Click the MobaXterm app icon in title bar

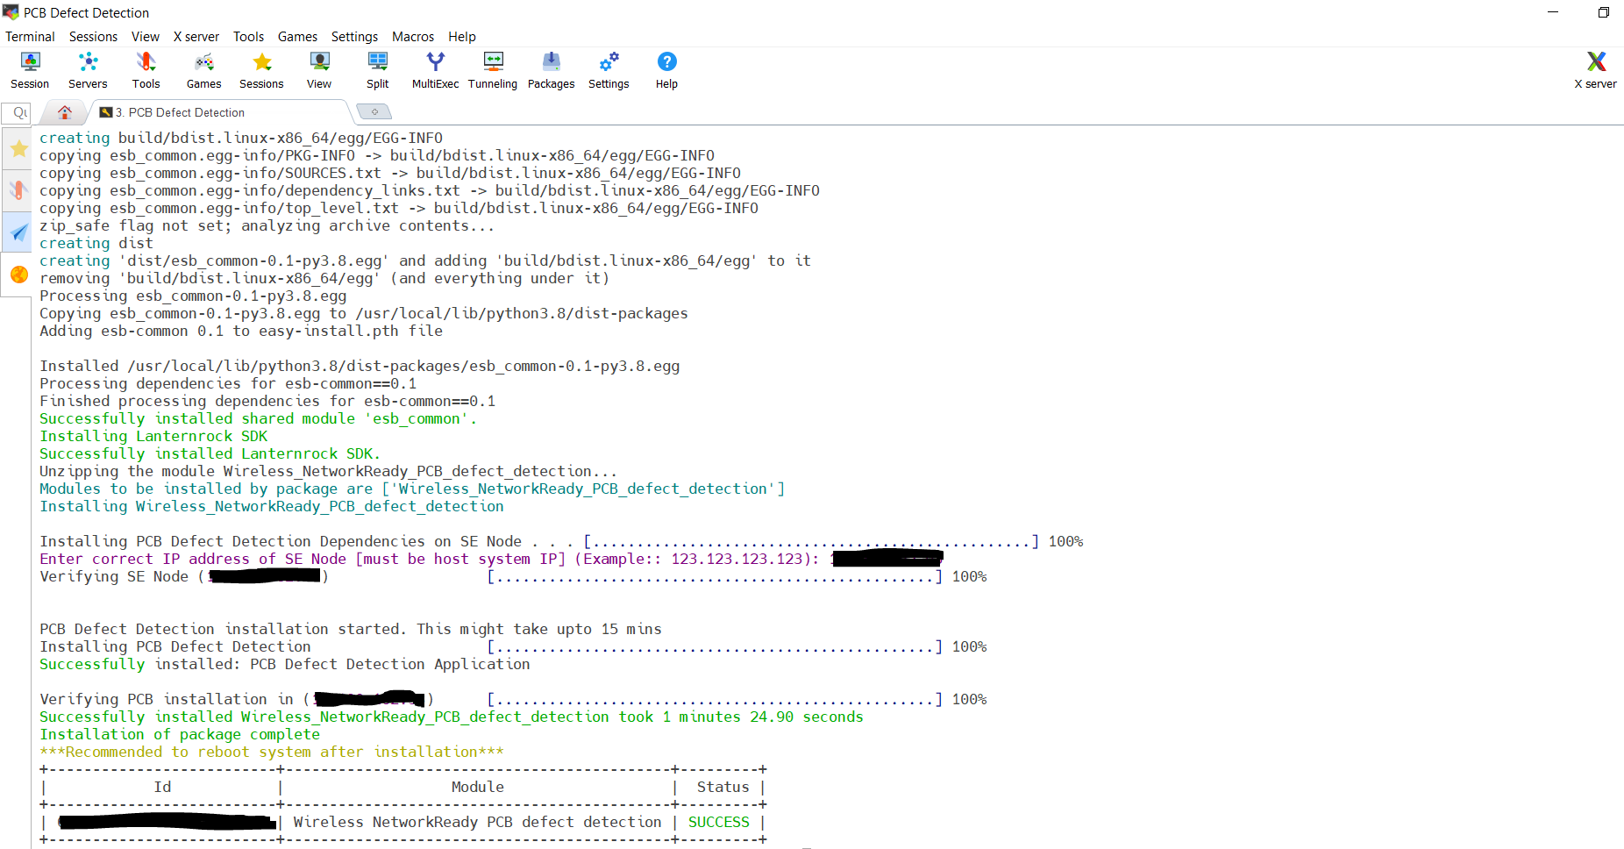click(11, 12)
